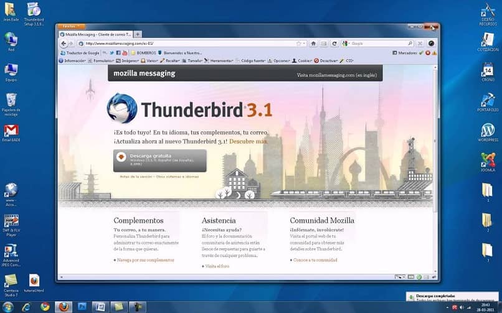Open the orange Firefox menu button
502x313 pixels.
pos(71,26)
